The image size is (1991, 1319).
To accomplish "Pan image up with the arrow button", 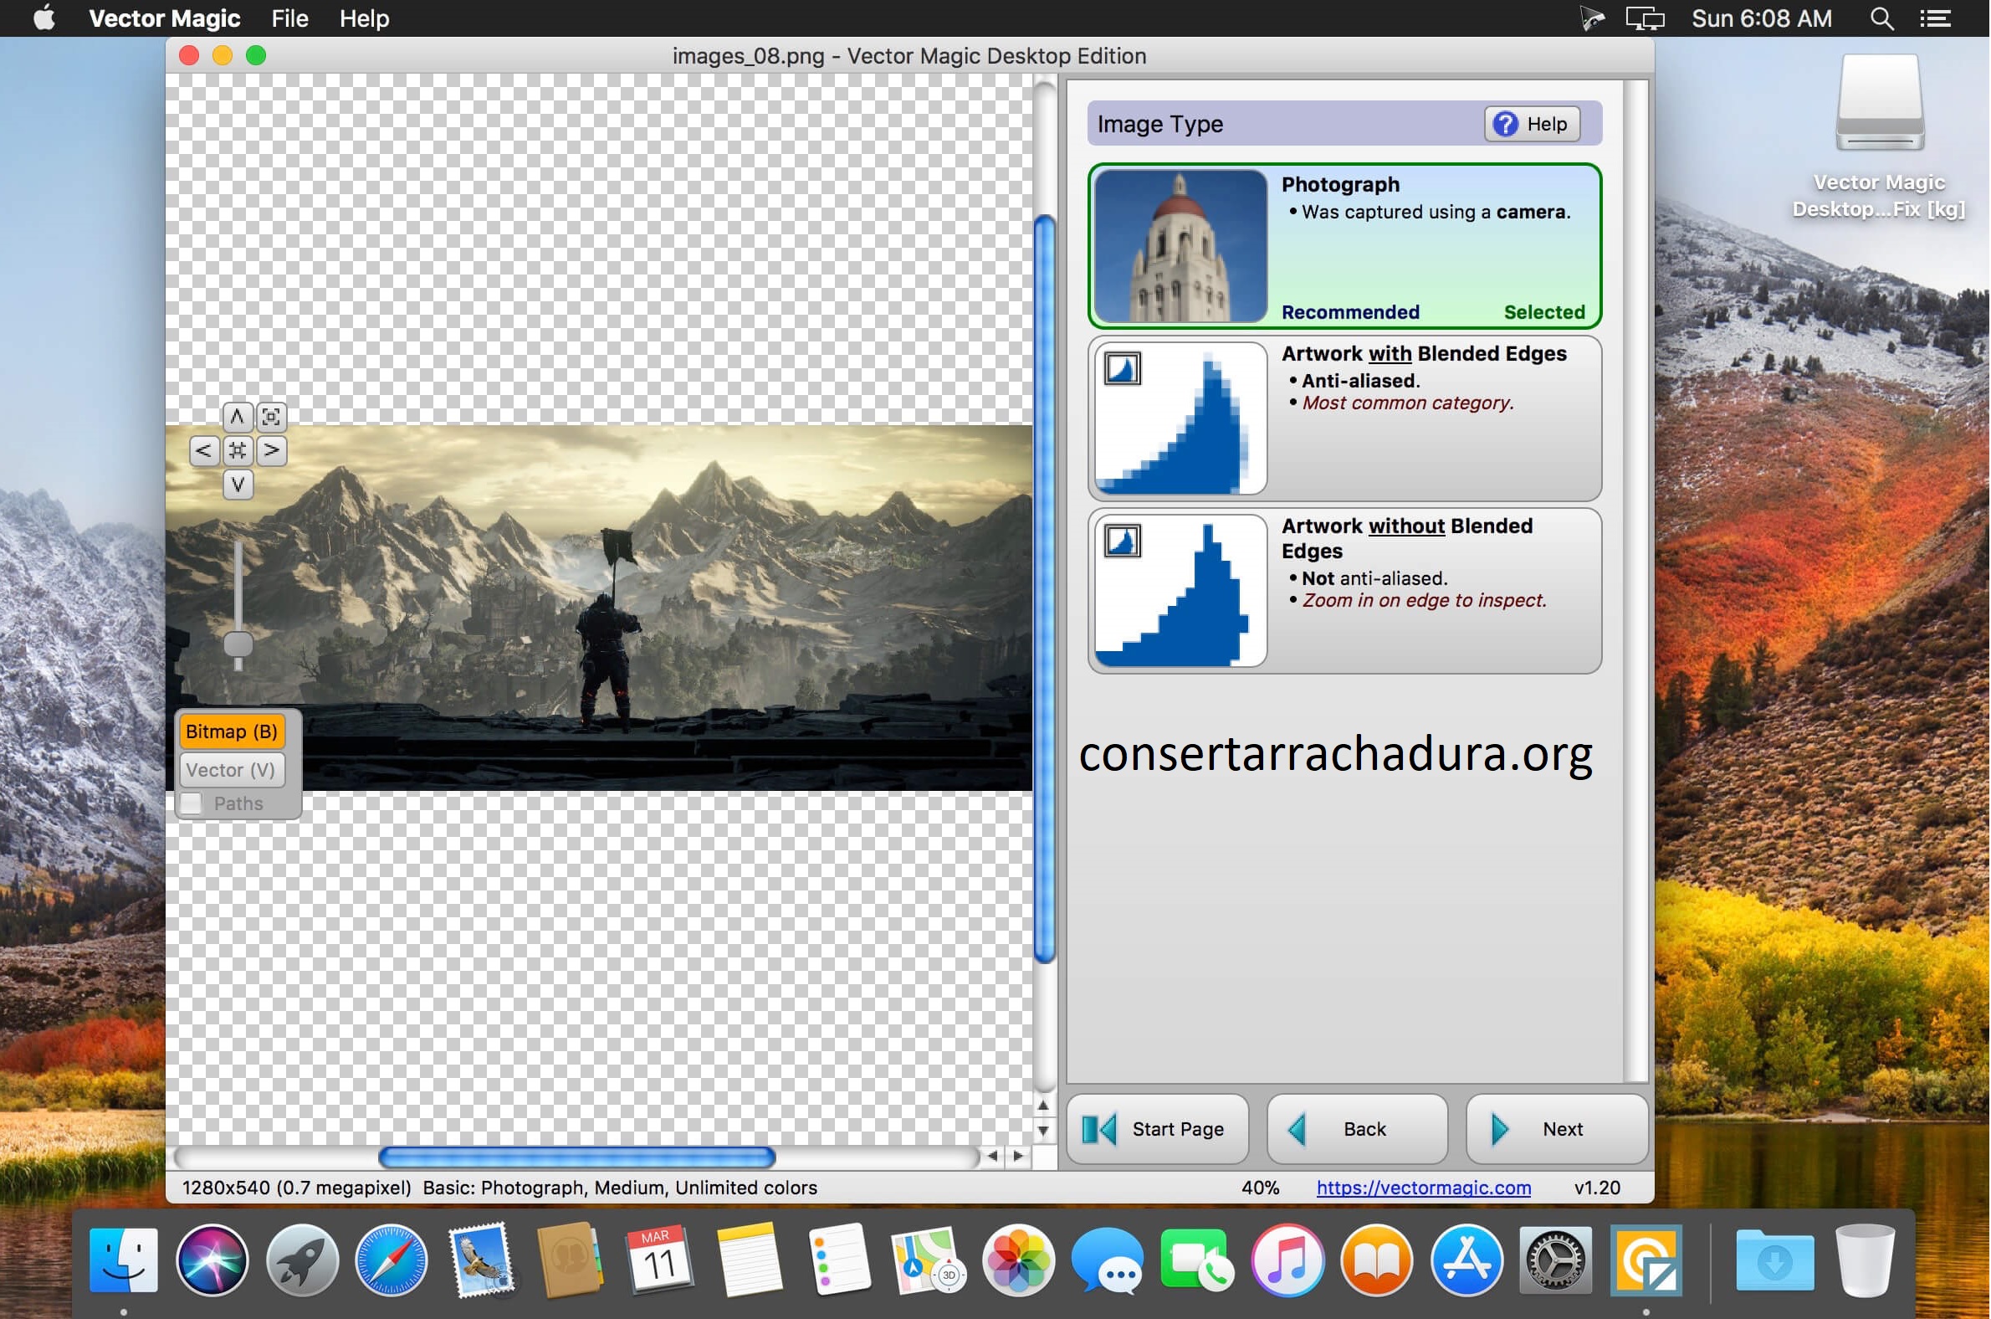I will (x=237, y=418).
